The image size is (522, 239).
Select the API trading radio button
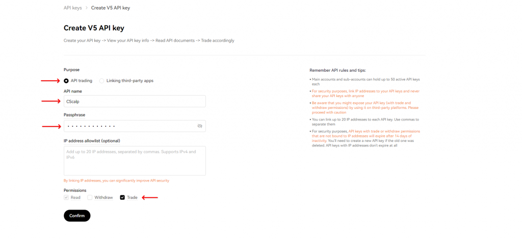pyautogui.click(x=66, y=81)
